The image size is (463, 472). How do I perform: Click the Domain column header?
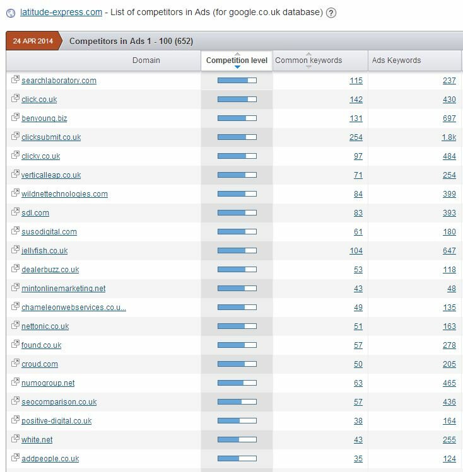point(146,60)
